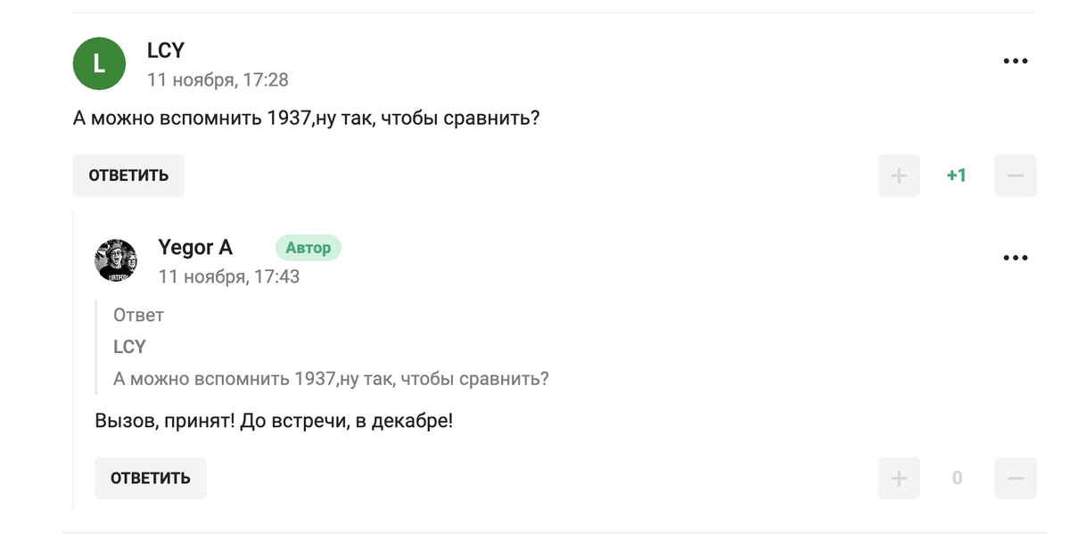Viewport: 1070px width, 534px height.
Task: Click the timestamp on LCY's comment
Action: (x=218, y=79)
